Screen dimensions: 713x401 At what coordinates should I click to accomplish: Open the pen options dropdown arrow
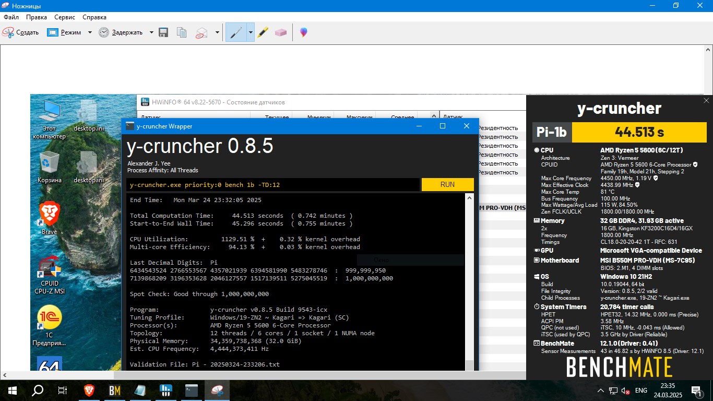pos(251,32)
